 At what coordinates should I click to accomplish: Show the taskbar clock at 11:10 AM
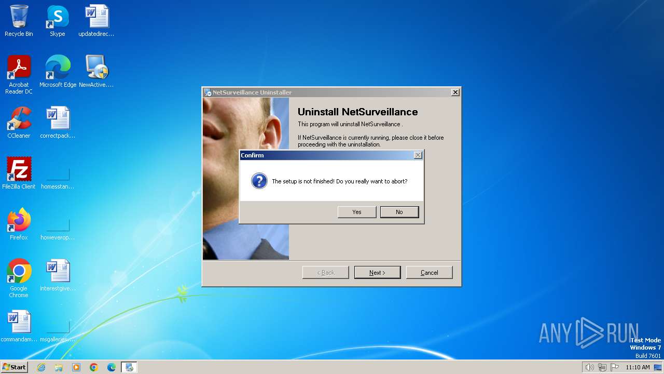tap(638, 367)
